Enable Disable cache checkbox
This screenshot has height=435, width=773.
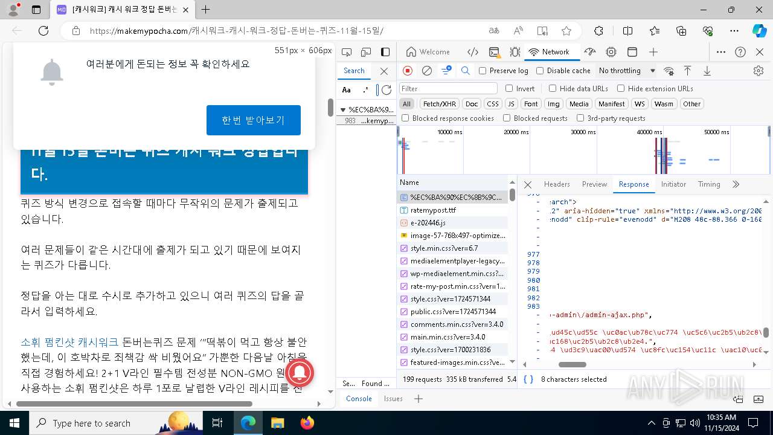540,71
